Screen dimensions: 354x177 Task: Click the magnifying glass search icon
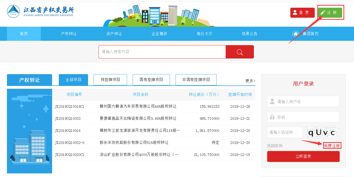click(239, 52)
